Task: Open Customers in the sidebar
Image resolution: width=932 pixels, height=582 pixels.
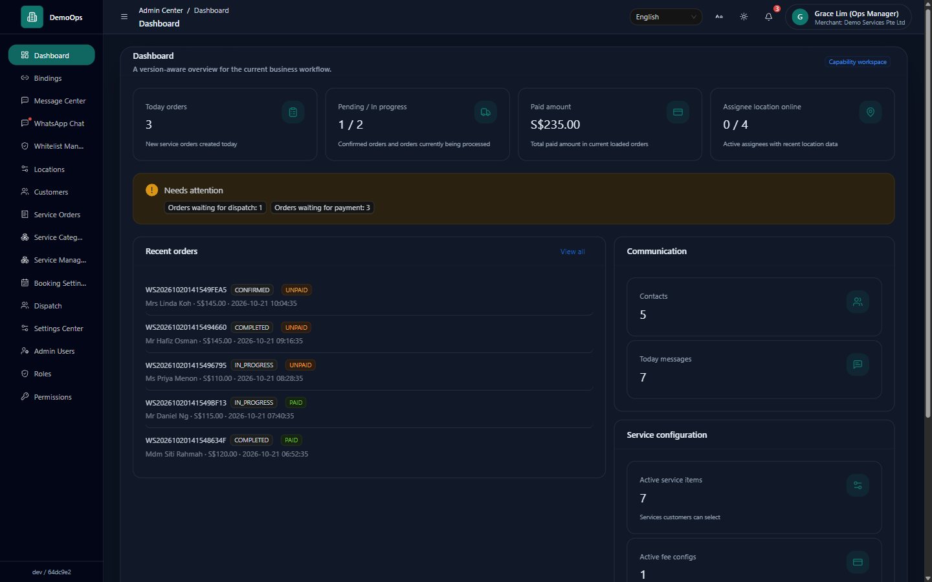Action: 52,192
